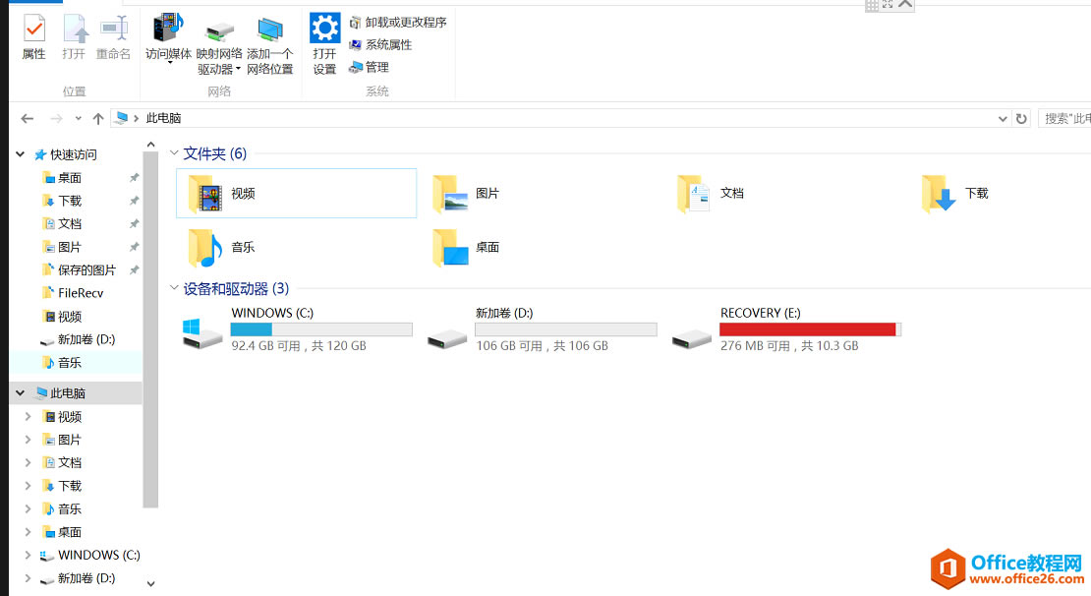This screenshot has height=596, width=1091.
Task: Select the 视频 folder icon
Action: [x=205, y=194]
